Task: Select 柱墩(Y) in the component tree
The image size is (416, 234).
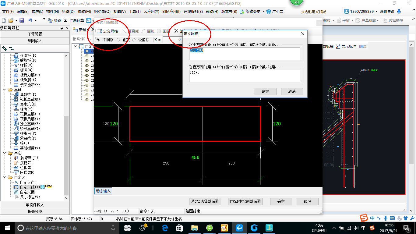Action: [x=26, y=109]
